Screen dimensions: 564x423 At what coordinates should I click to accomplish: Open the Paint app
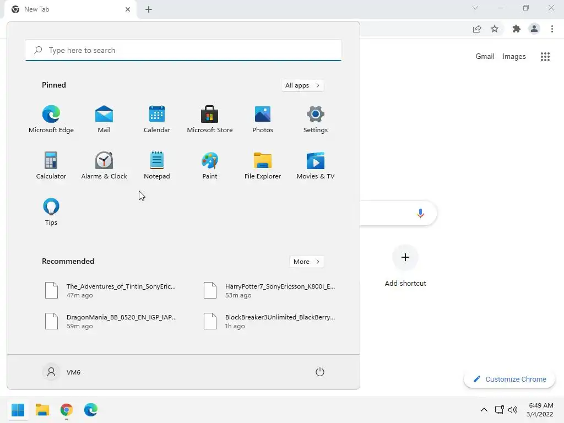(210, 166)
